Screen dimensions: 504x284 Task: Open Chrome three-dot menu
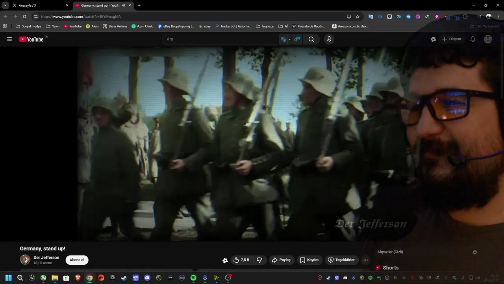498,17
